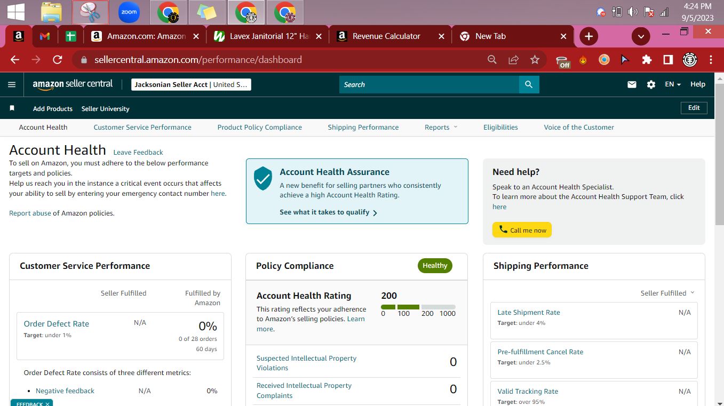Viewport: 724px width, 406px height.
Task: Expand the Reports dropdown menu
Action: coord(441,127)
